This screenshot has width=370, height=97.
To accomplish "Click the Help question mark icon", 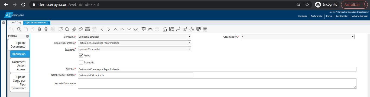I will (x=19, y=29).
